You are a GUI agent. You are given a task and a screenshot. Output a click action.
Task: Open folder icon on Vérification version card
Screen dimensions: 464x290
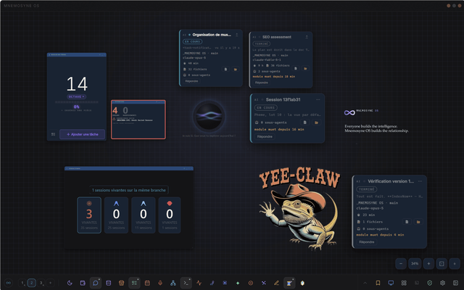418,222
